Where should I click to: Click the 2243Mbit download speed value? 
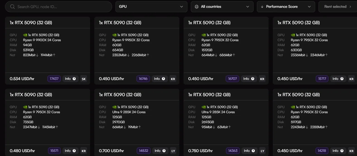(298, 127)
